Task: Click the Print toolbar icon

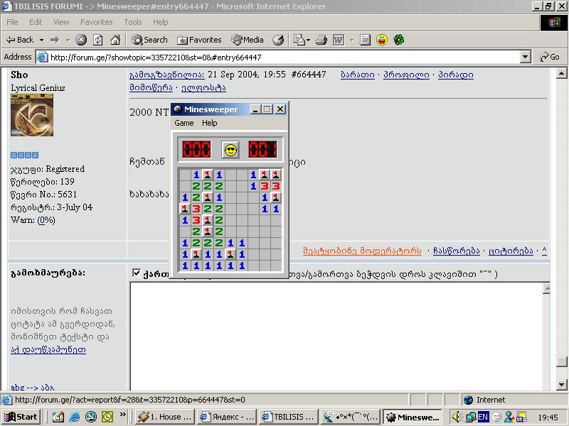Action: (321, 40)
